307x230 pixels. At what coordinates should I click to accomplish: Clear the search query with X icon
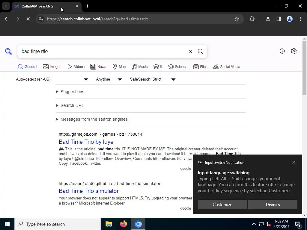click(190, 52)
